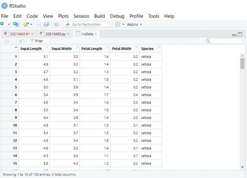Screen dimensions: 247x178
Task: Sort by the Sepal.Length column
Action: click(31, 49)
